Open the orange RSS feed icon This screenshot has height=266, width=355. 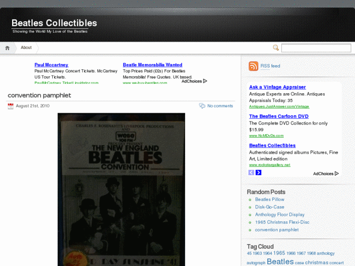point(253,66)
